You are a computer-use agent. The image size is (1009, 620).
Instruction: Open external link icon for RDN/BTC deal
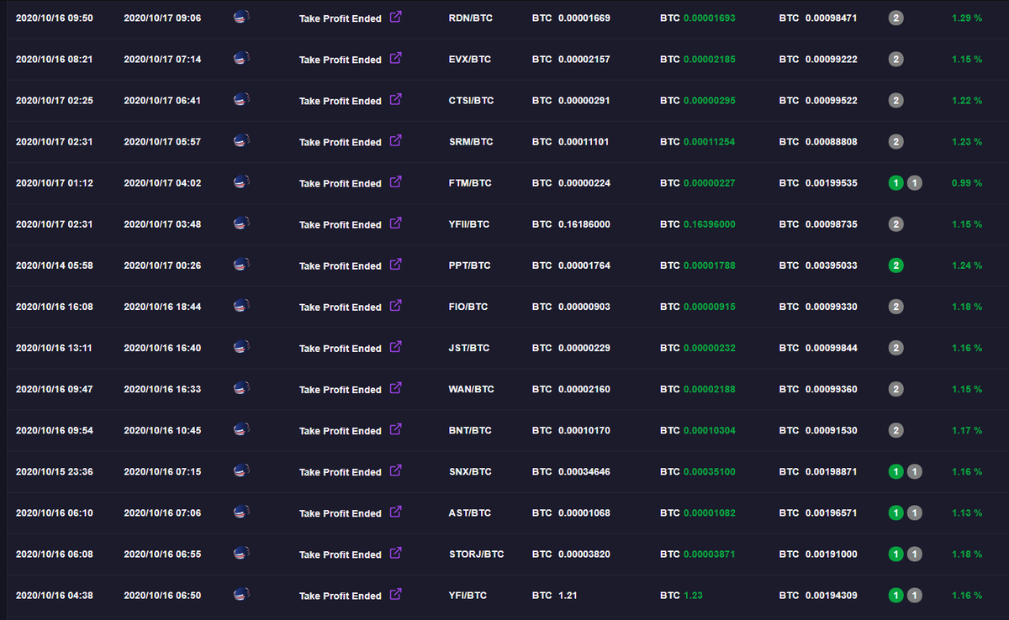coord(396,17)
